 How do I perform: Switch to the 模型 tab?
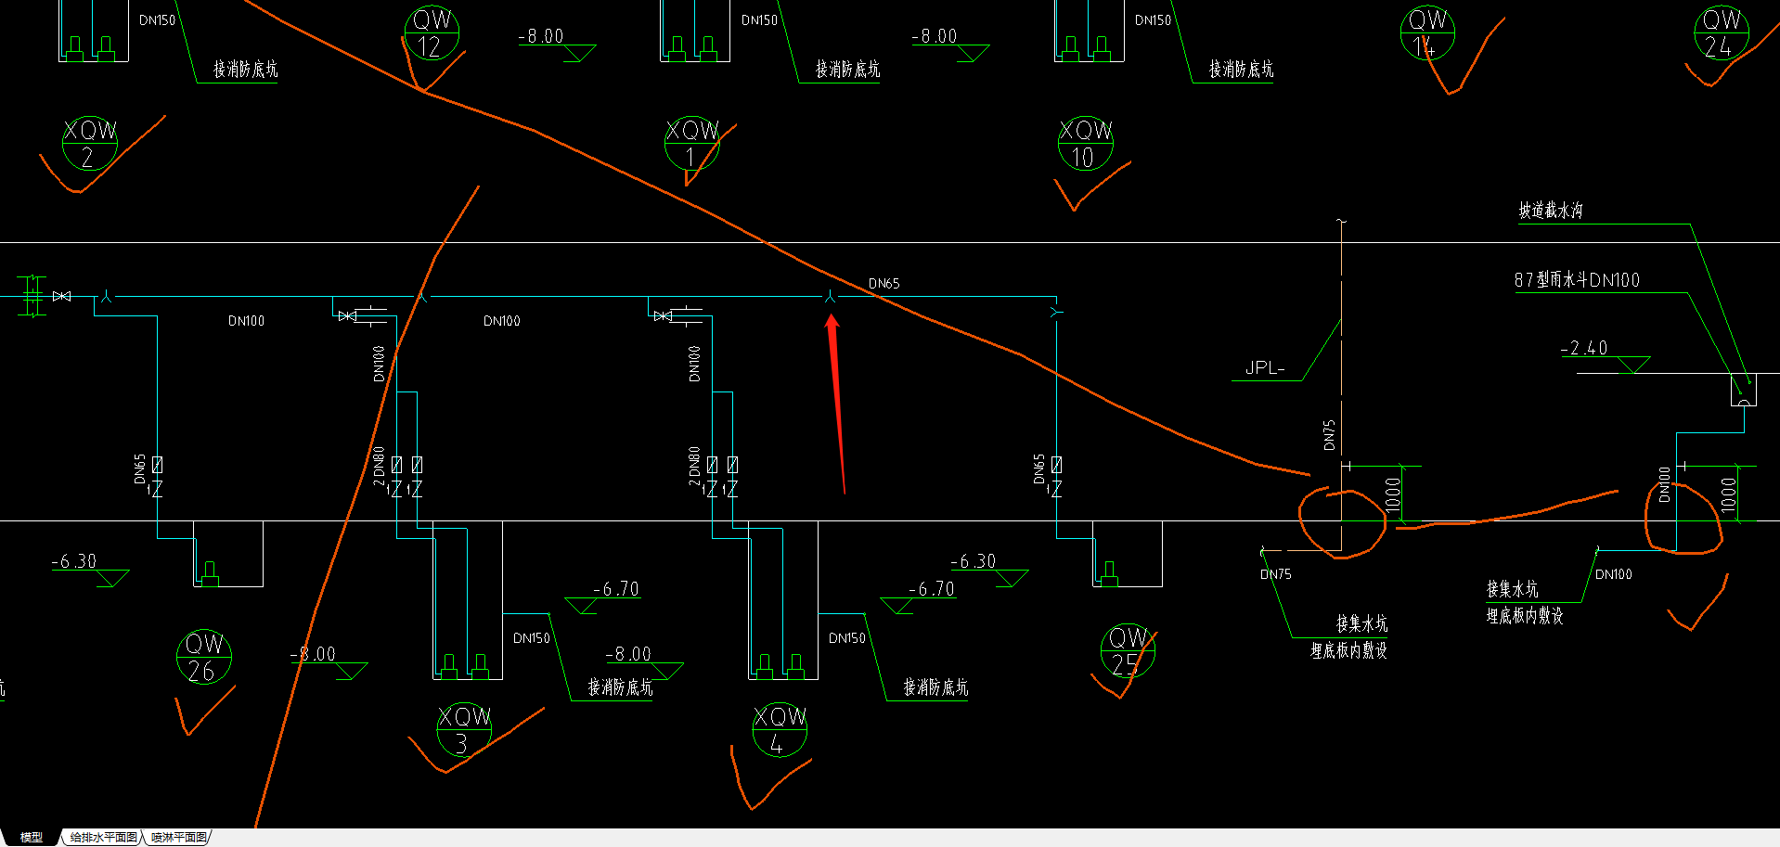point(32,837)
